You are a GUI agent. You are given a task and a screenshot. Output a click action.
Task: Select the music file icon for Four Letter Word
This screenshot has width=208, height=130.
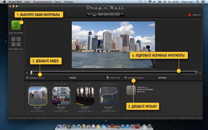point(131,90)
